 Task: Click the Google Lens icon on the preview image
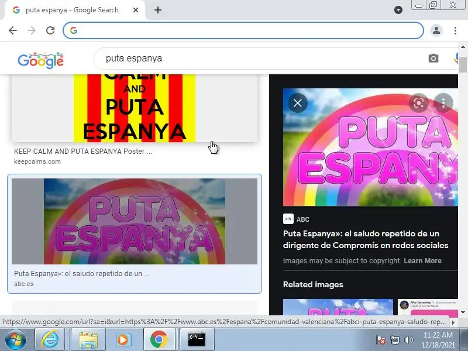coord(419,104)
